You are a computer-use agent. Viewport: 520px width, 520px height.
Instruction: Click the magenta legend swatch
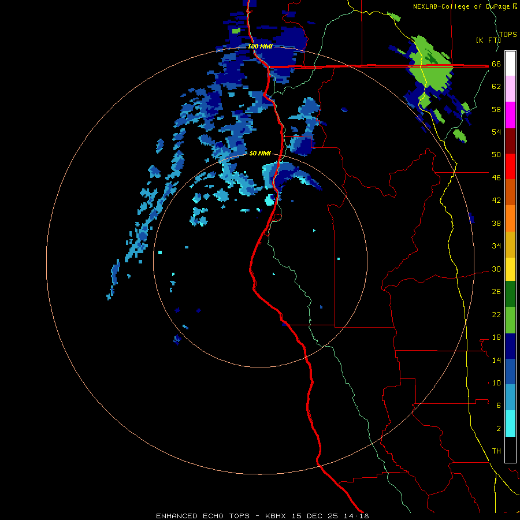pyautogui.click(x=510, y=115)
